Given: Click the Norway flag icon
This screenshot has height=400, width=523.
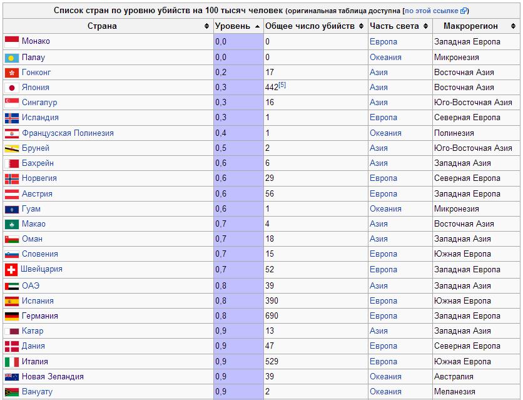Looking at the screenshot, I should 11,179.
